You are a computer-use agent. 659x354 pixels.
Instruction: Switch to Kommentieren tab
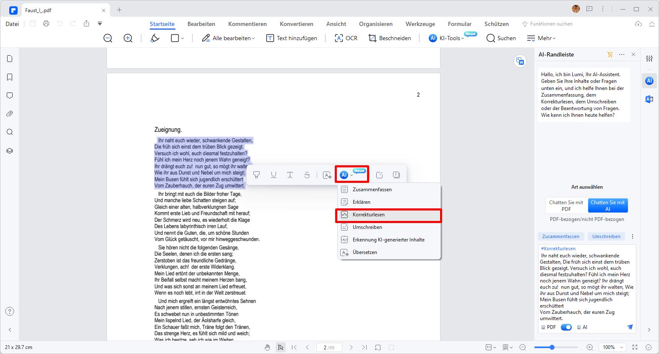coord(247,24)
